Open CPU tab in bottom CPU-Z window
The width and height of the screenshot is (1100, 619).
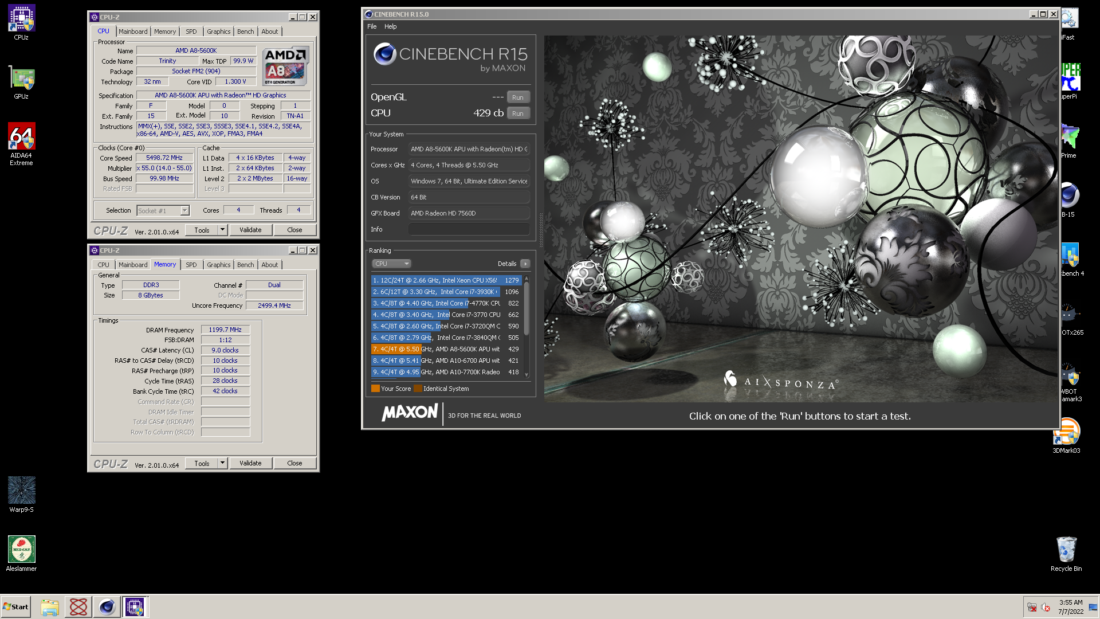(103, 265)
